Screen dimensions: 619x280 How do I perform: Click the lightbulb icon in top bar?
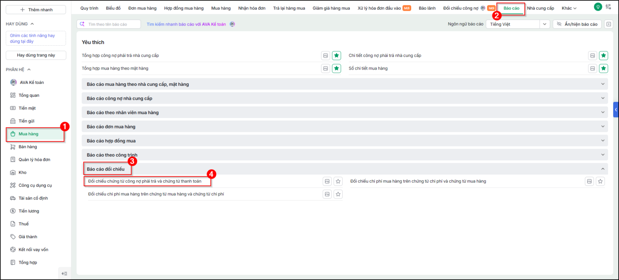598,7
